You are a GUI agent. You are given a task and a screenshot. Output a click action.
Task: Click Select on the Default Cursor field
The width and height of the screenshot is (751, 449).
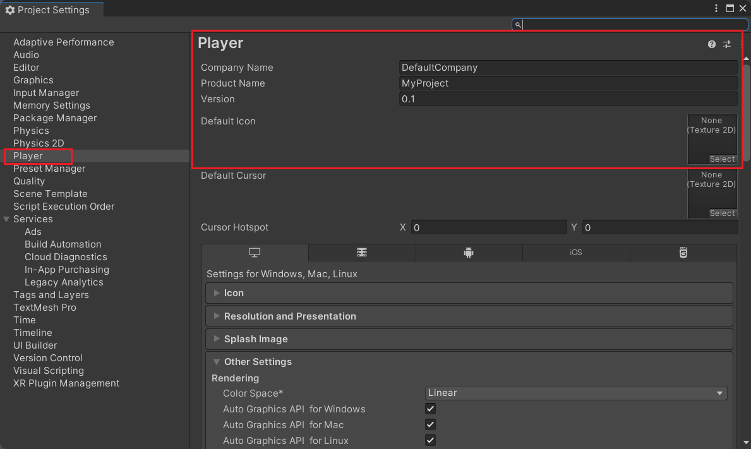pos(722,213)
